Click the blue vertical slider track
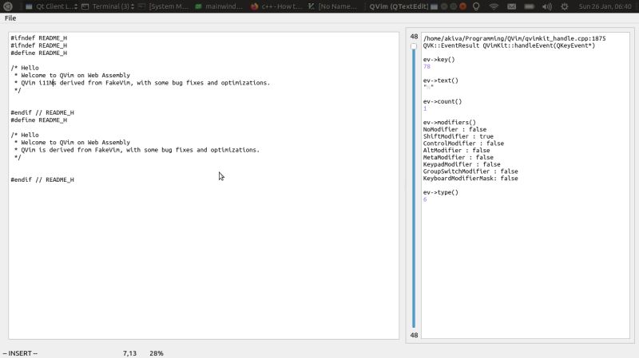 (x=414, y=188)
